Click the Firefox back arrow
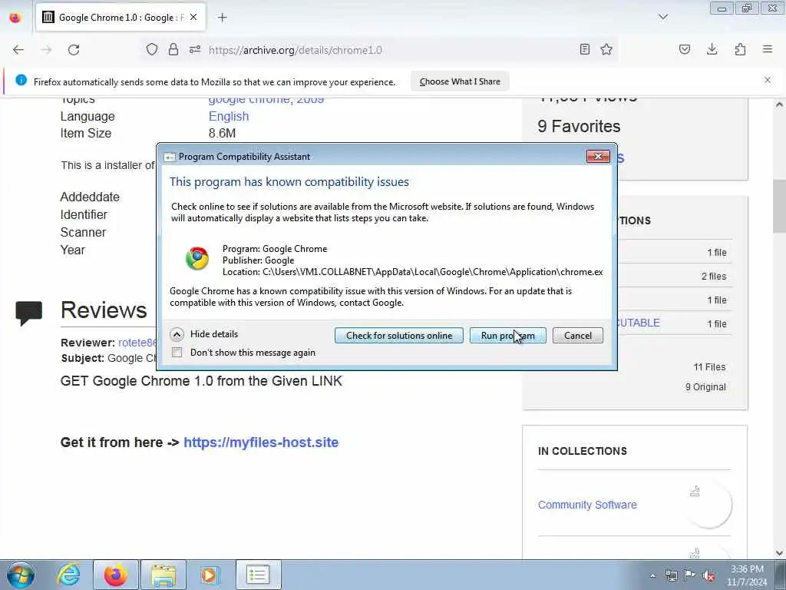Viewport: 786px width, 590px height. click(x=18, y=50)
